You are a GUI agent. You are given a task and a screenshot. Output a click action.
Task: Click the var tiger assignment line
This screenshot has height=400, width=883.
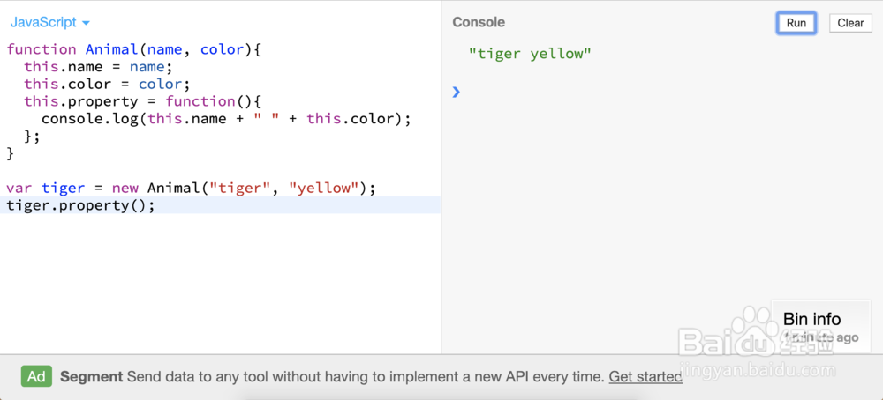pyautogui.click(x=191, y=188)
